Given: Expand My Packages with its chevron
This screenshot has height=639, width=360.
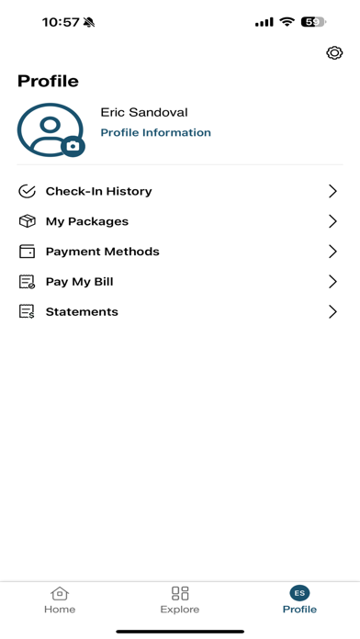Looking at the screenshot, I should click(x=332, y=221).
